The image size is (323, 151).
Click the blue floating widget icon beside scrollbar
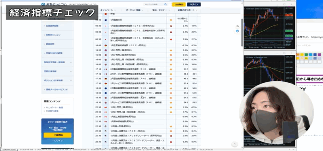point(238,31)
